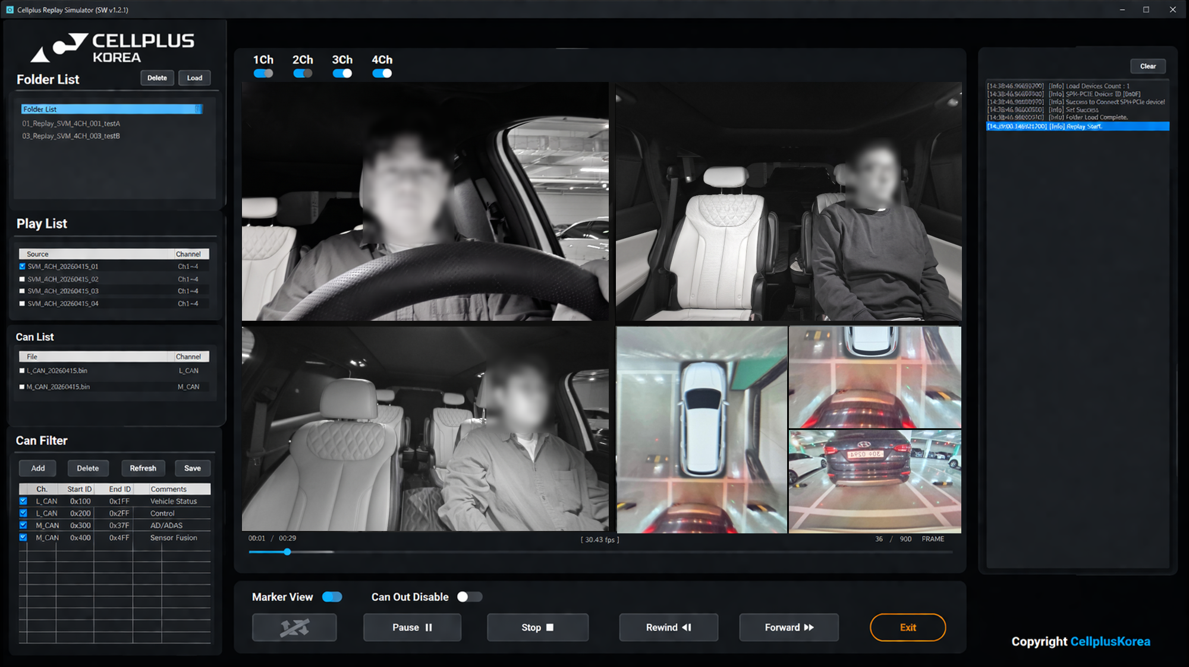Screen dimensions: 1189x667
Task: Click the Load folder button
Action: (194, 78)
